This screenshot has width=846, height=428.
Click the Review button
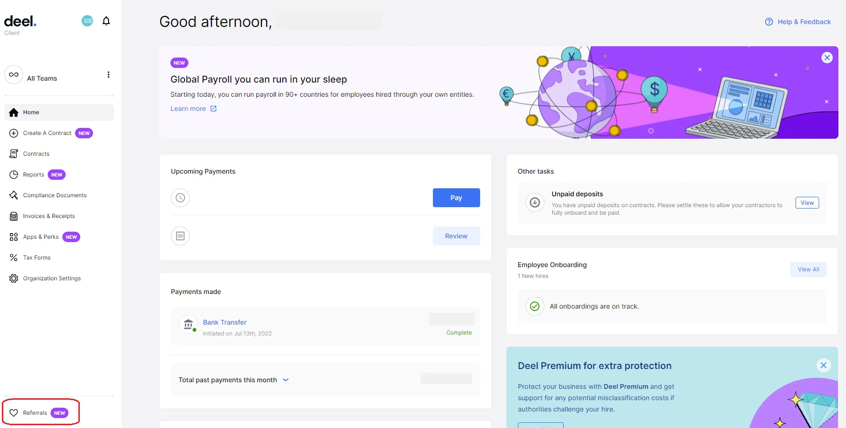tap(456, 236)
